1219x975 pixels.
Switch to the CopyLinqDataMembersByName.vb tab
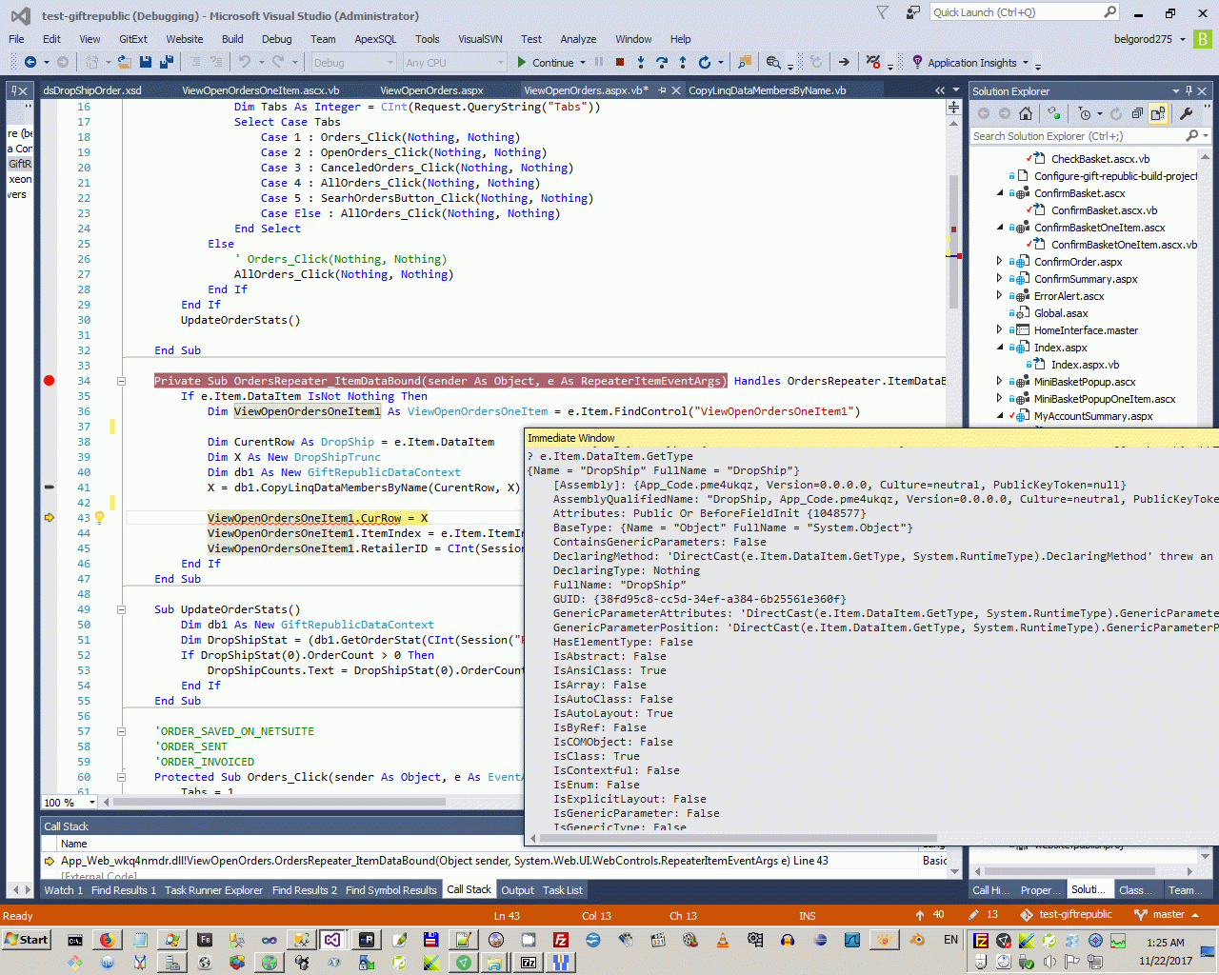coord(767,90)
